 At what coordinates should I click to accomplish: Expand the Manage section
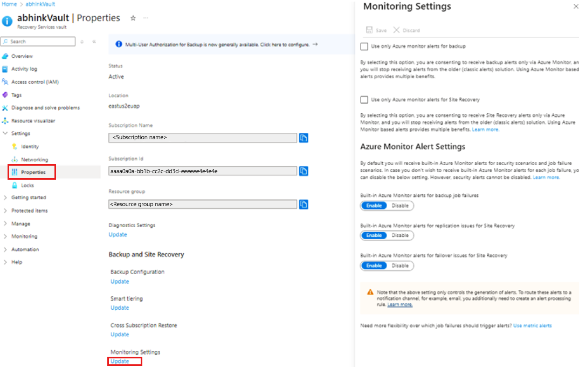click(5, 223)
